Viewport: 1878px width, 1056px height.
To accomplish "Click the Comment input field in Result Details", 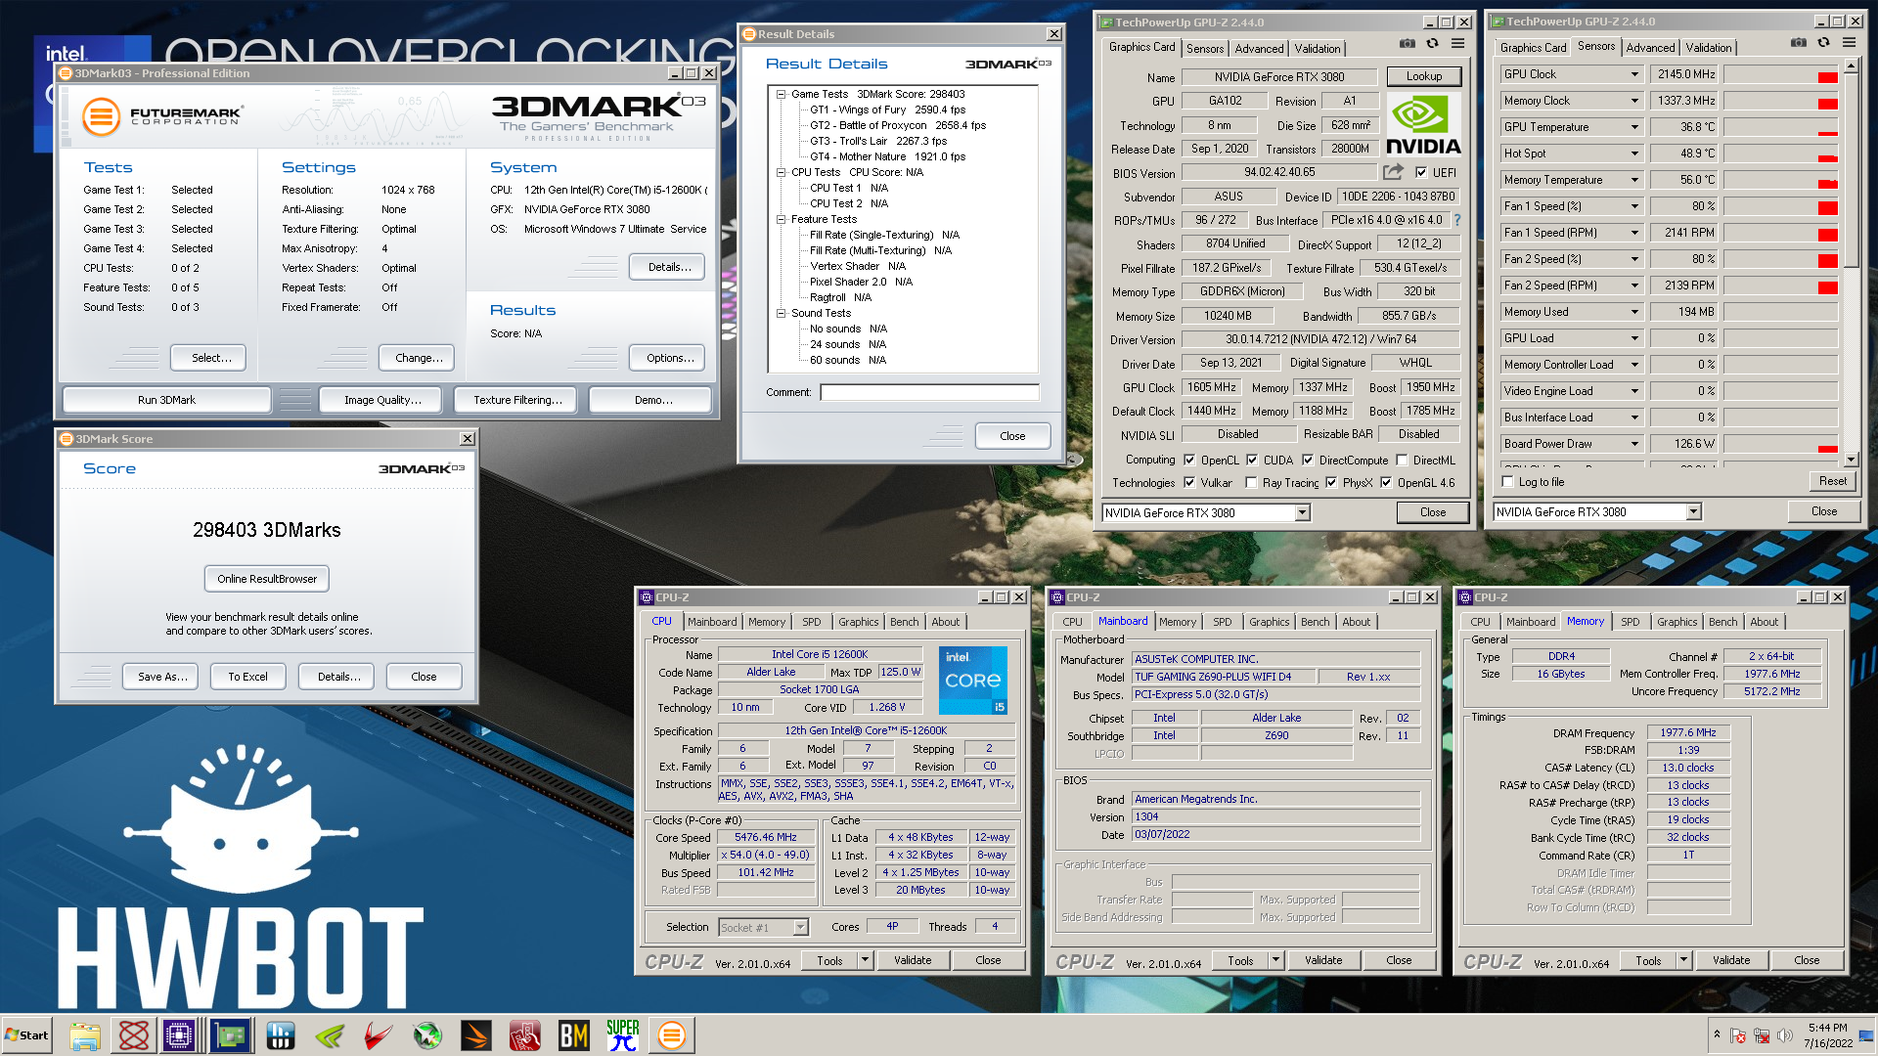I will coord(929,392).
